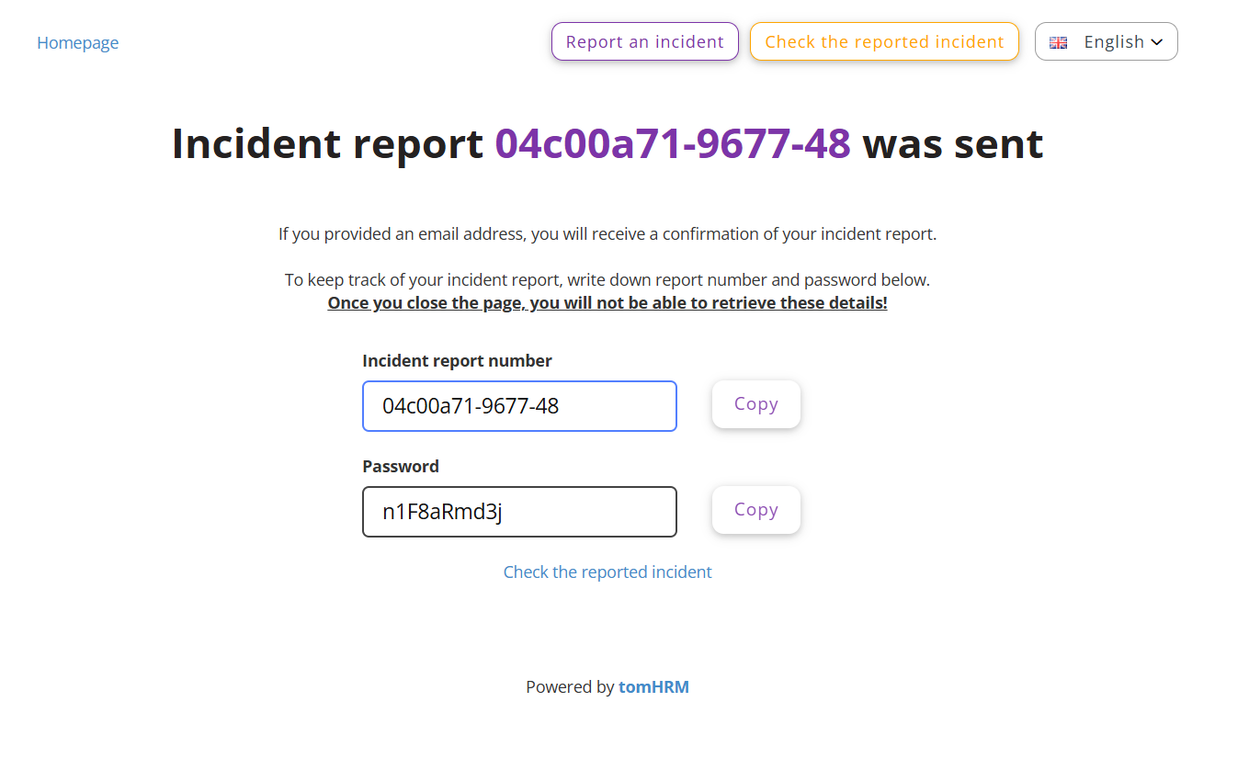Open the orange Check the reported incident button

point(884,42)
